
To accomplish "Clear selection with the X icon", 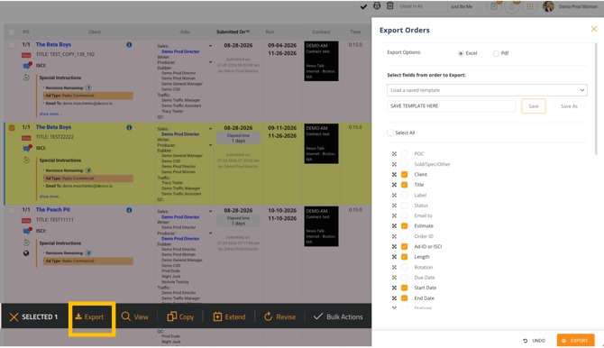I will pyautogui.click(x=14, y=317).
